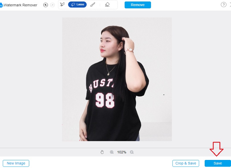Click the small black speck on photo background
The image size is (231, 168).
point(164,95)
